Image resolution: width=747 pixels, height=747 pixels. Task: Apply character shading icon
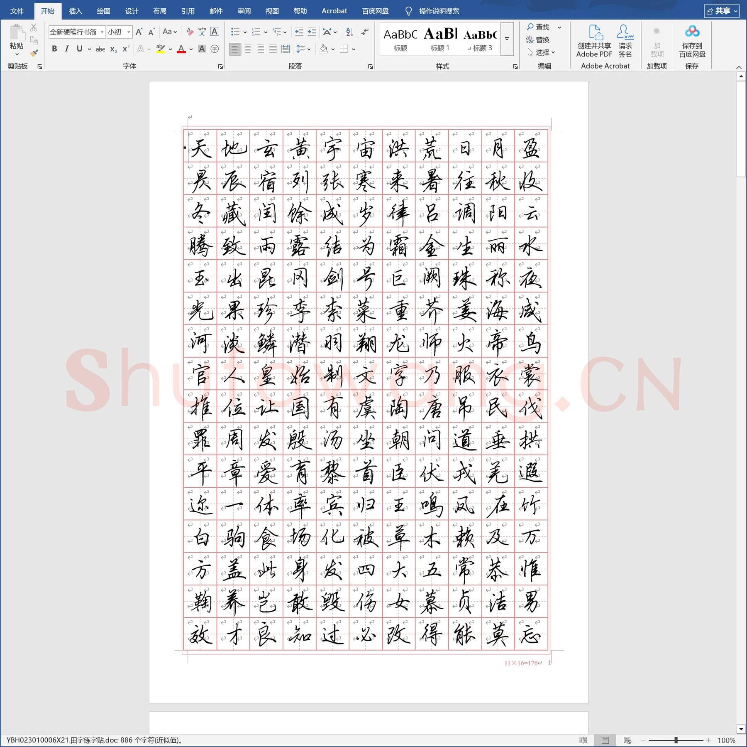pos(202,49)
